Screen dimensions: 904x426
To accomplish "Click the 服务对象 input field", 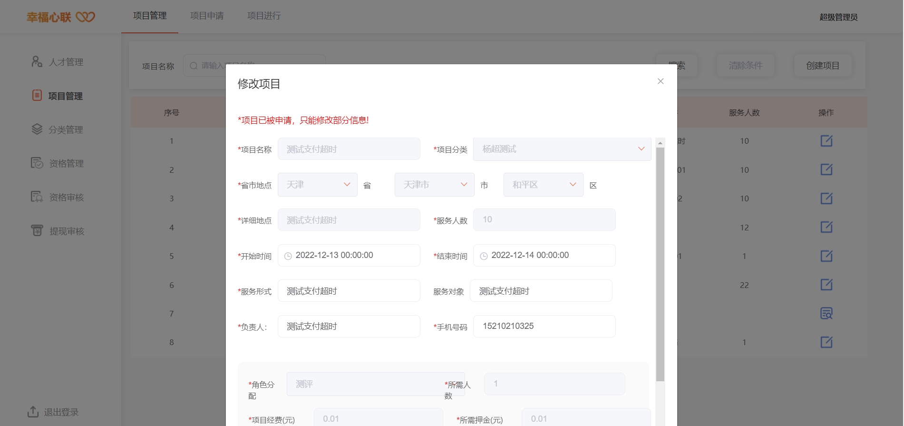I will [x=541, y=291].
